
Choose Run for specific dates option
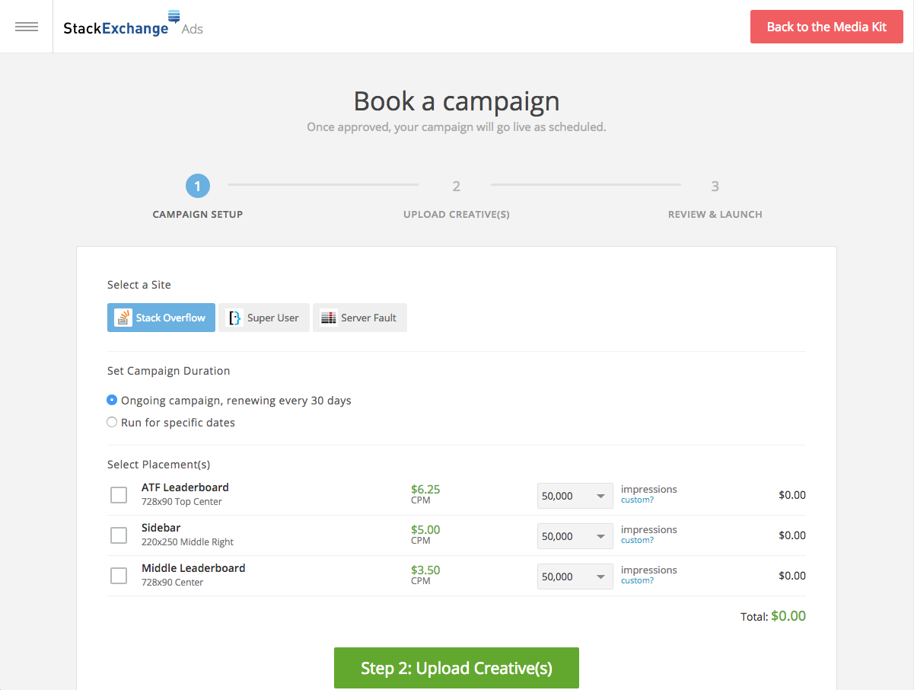112,422
